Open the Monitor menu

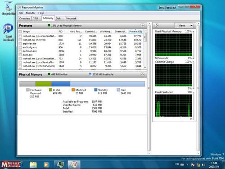[31, 13]
